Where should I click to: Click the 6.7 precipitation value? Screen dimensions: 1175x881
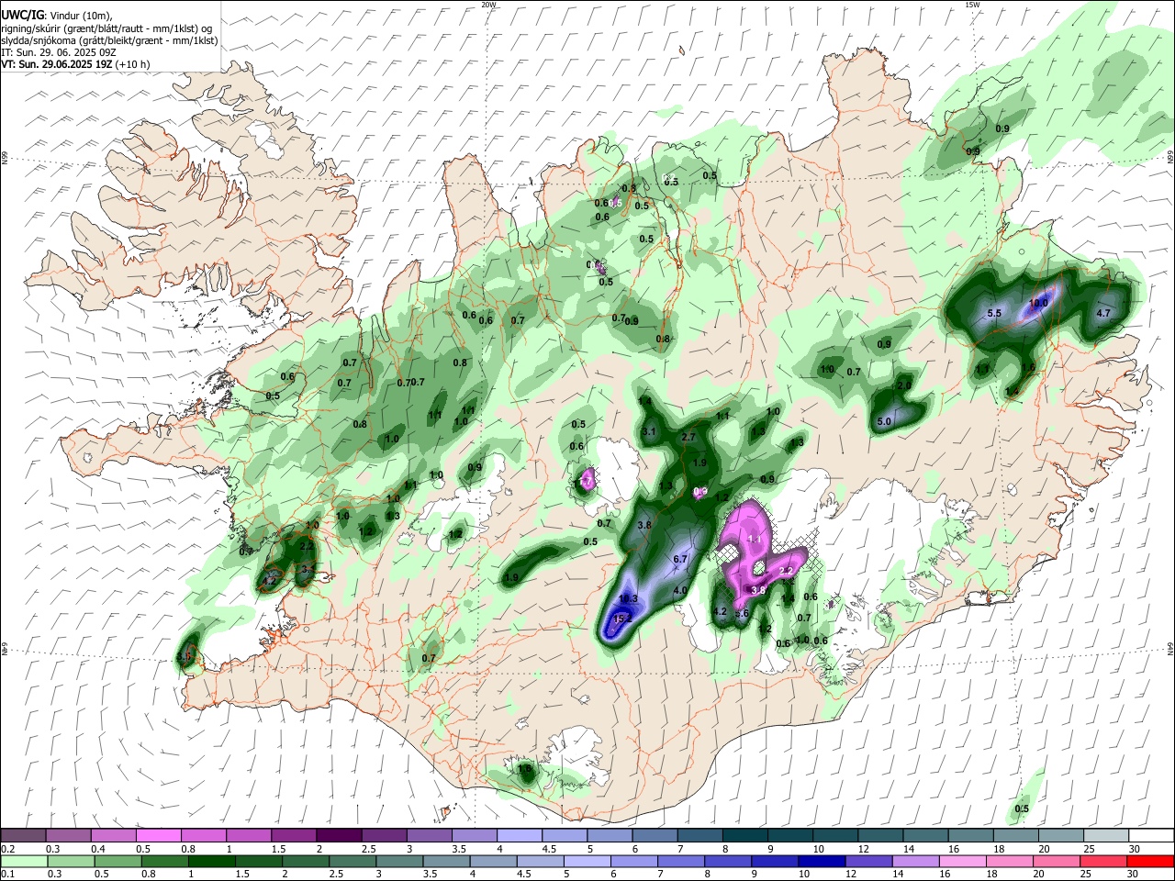[680, 559]
